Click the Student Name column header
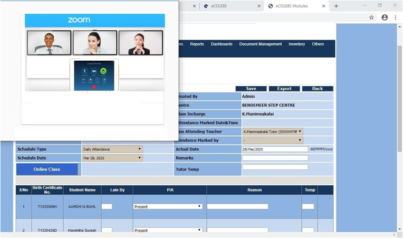Screen dimensions: 403x238 [82, 190]
